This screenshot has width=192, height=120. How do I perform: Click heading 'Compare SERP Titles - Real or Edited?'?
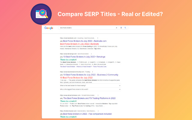click(x=110, y=14)
